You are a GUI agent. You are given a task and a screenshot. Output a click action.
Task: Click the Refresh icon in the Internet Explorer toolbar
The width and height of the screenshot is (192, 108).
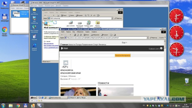pyautogui.click(x=78, y=35)
